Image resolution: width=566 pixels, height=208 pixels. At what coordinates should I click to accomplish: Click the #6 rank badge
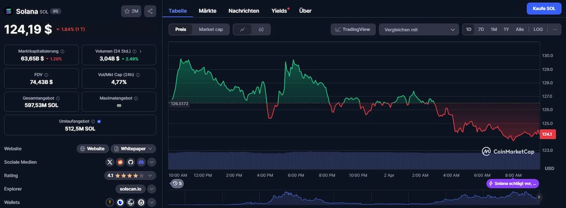click(x=55, y=11)
